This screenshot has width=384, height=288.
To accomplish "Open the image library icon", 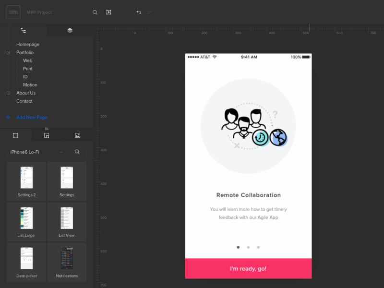I will click(x=77, y=135).
